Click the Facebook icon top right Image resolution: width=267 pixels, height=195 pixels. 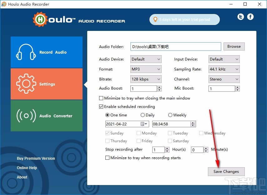click(250, 17)
